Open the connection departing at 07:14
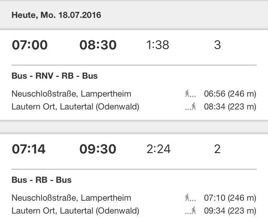This screenshot has height=220, width=268. [x=29, y=149]
